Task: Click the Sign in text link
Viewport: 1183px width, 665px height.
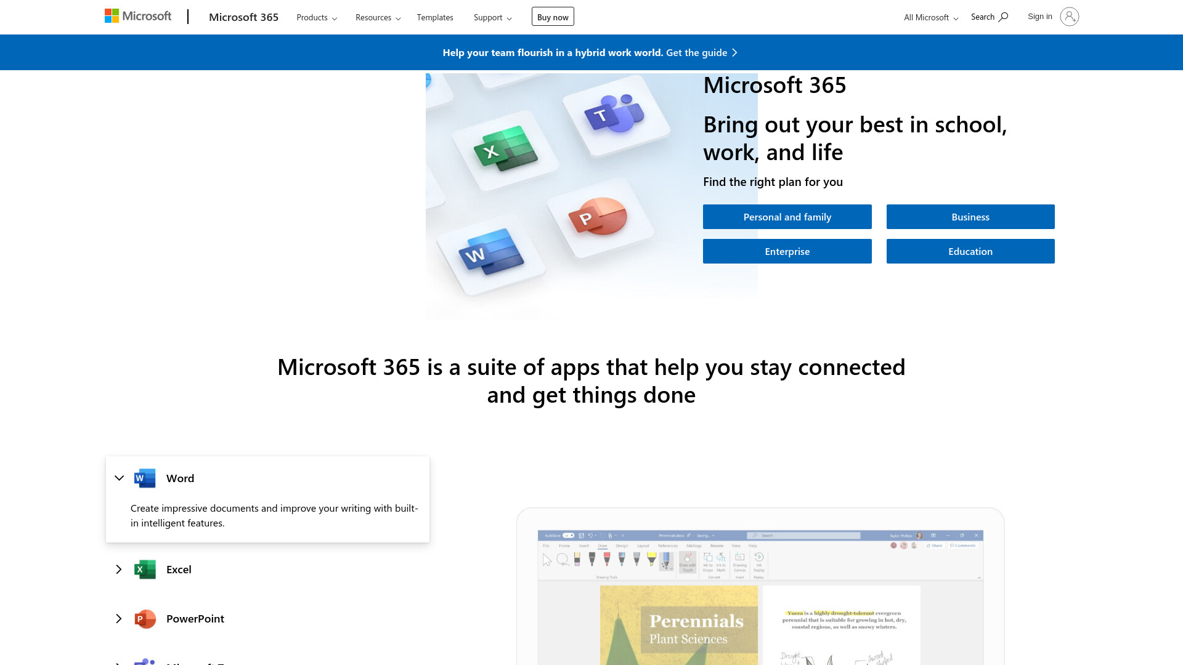Action: pyautogui.click(x=1040, y=17)
